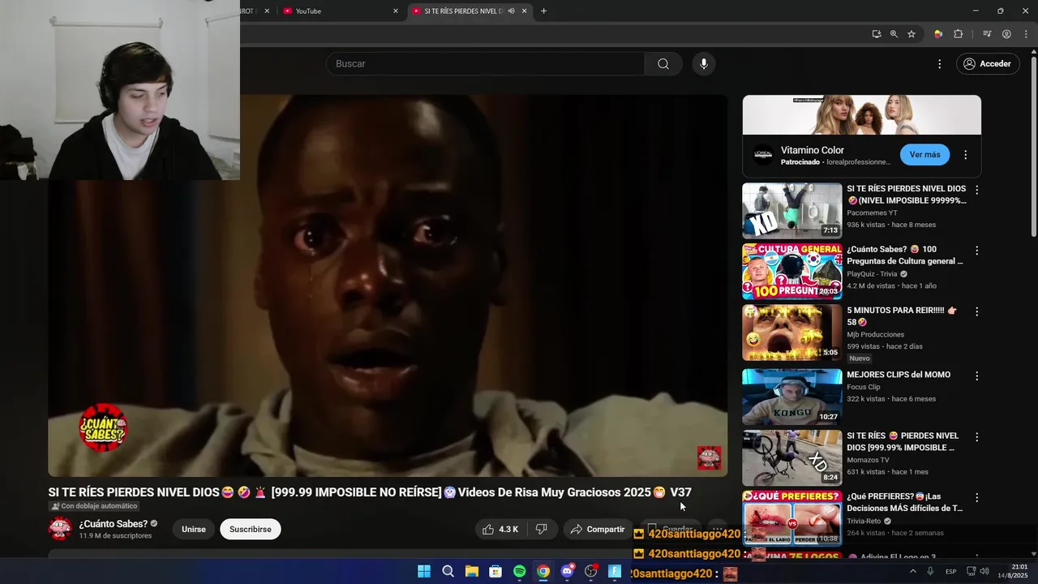The image size is (1038, 584).
Task: Open Google Chrome from the taskbar
Action: (543, 572)
